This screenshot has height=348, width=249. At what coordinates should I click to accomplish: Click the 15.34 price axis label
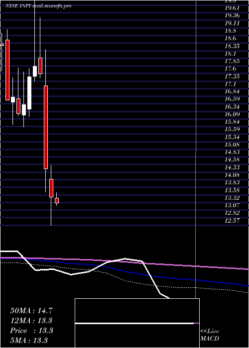[x=232, y=137]
